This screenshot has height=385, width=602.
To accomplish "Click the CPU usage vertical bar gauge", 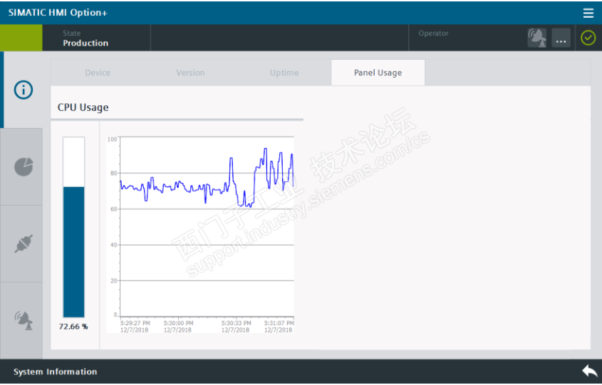I will pyautogui.click(x=73, y=227).
